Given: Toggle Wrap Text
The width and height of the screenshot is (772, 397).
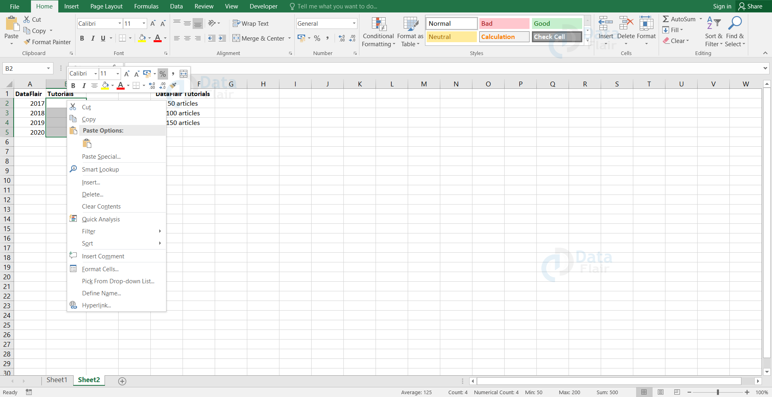Looking at the screenshot, I should point(250,23).
